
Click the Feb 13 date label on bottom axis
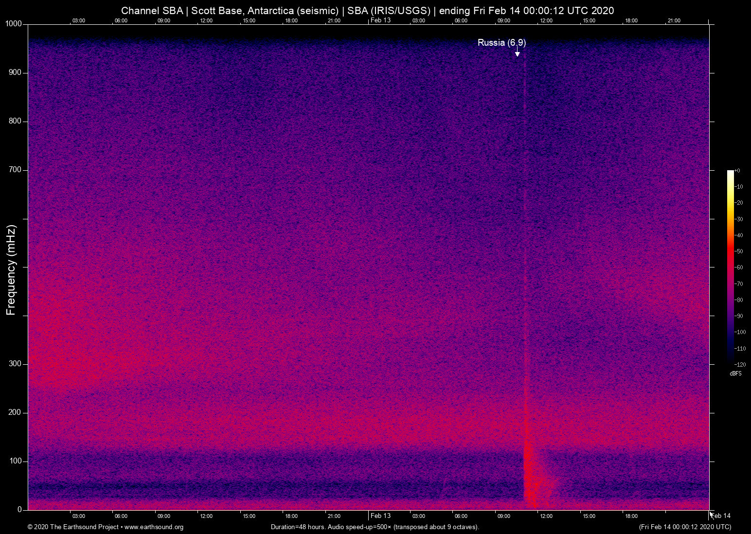point(380,516)
